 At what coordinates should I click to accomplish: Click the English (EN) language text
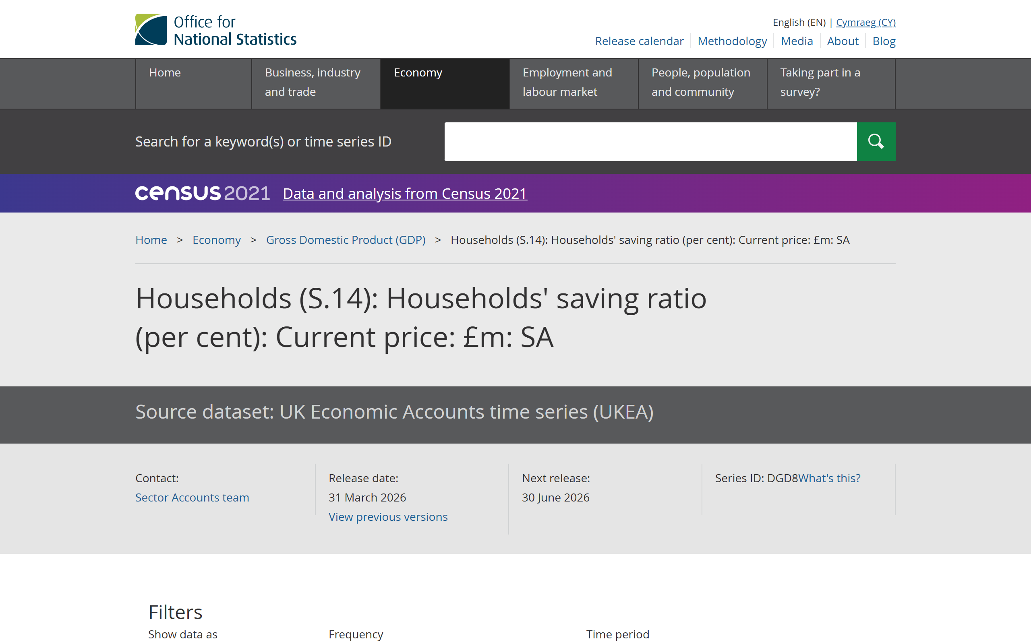799,22
